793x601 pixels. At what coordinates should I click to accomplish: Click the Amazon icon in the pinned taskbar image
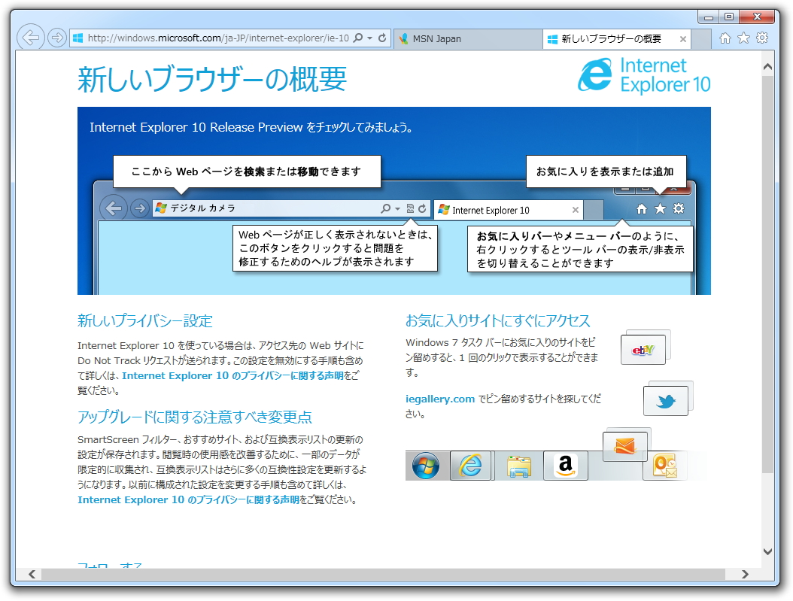coord(566,466)
